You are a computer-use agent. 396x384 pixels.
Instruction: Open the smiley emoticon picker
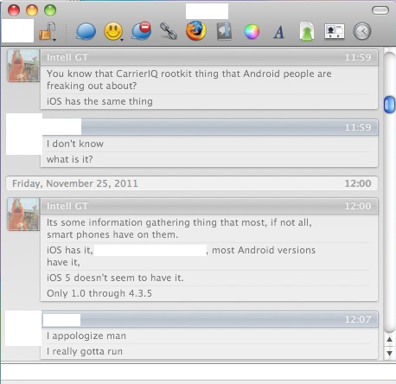point(113,31)
